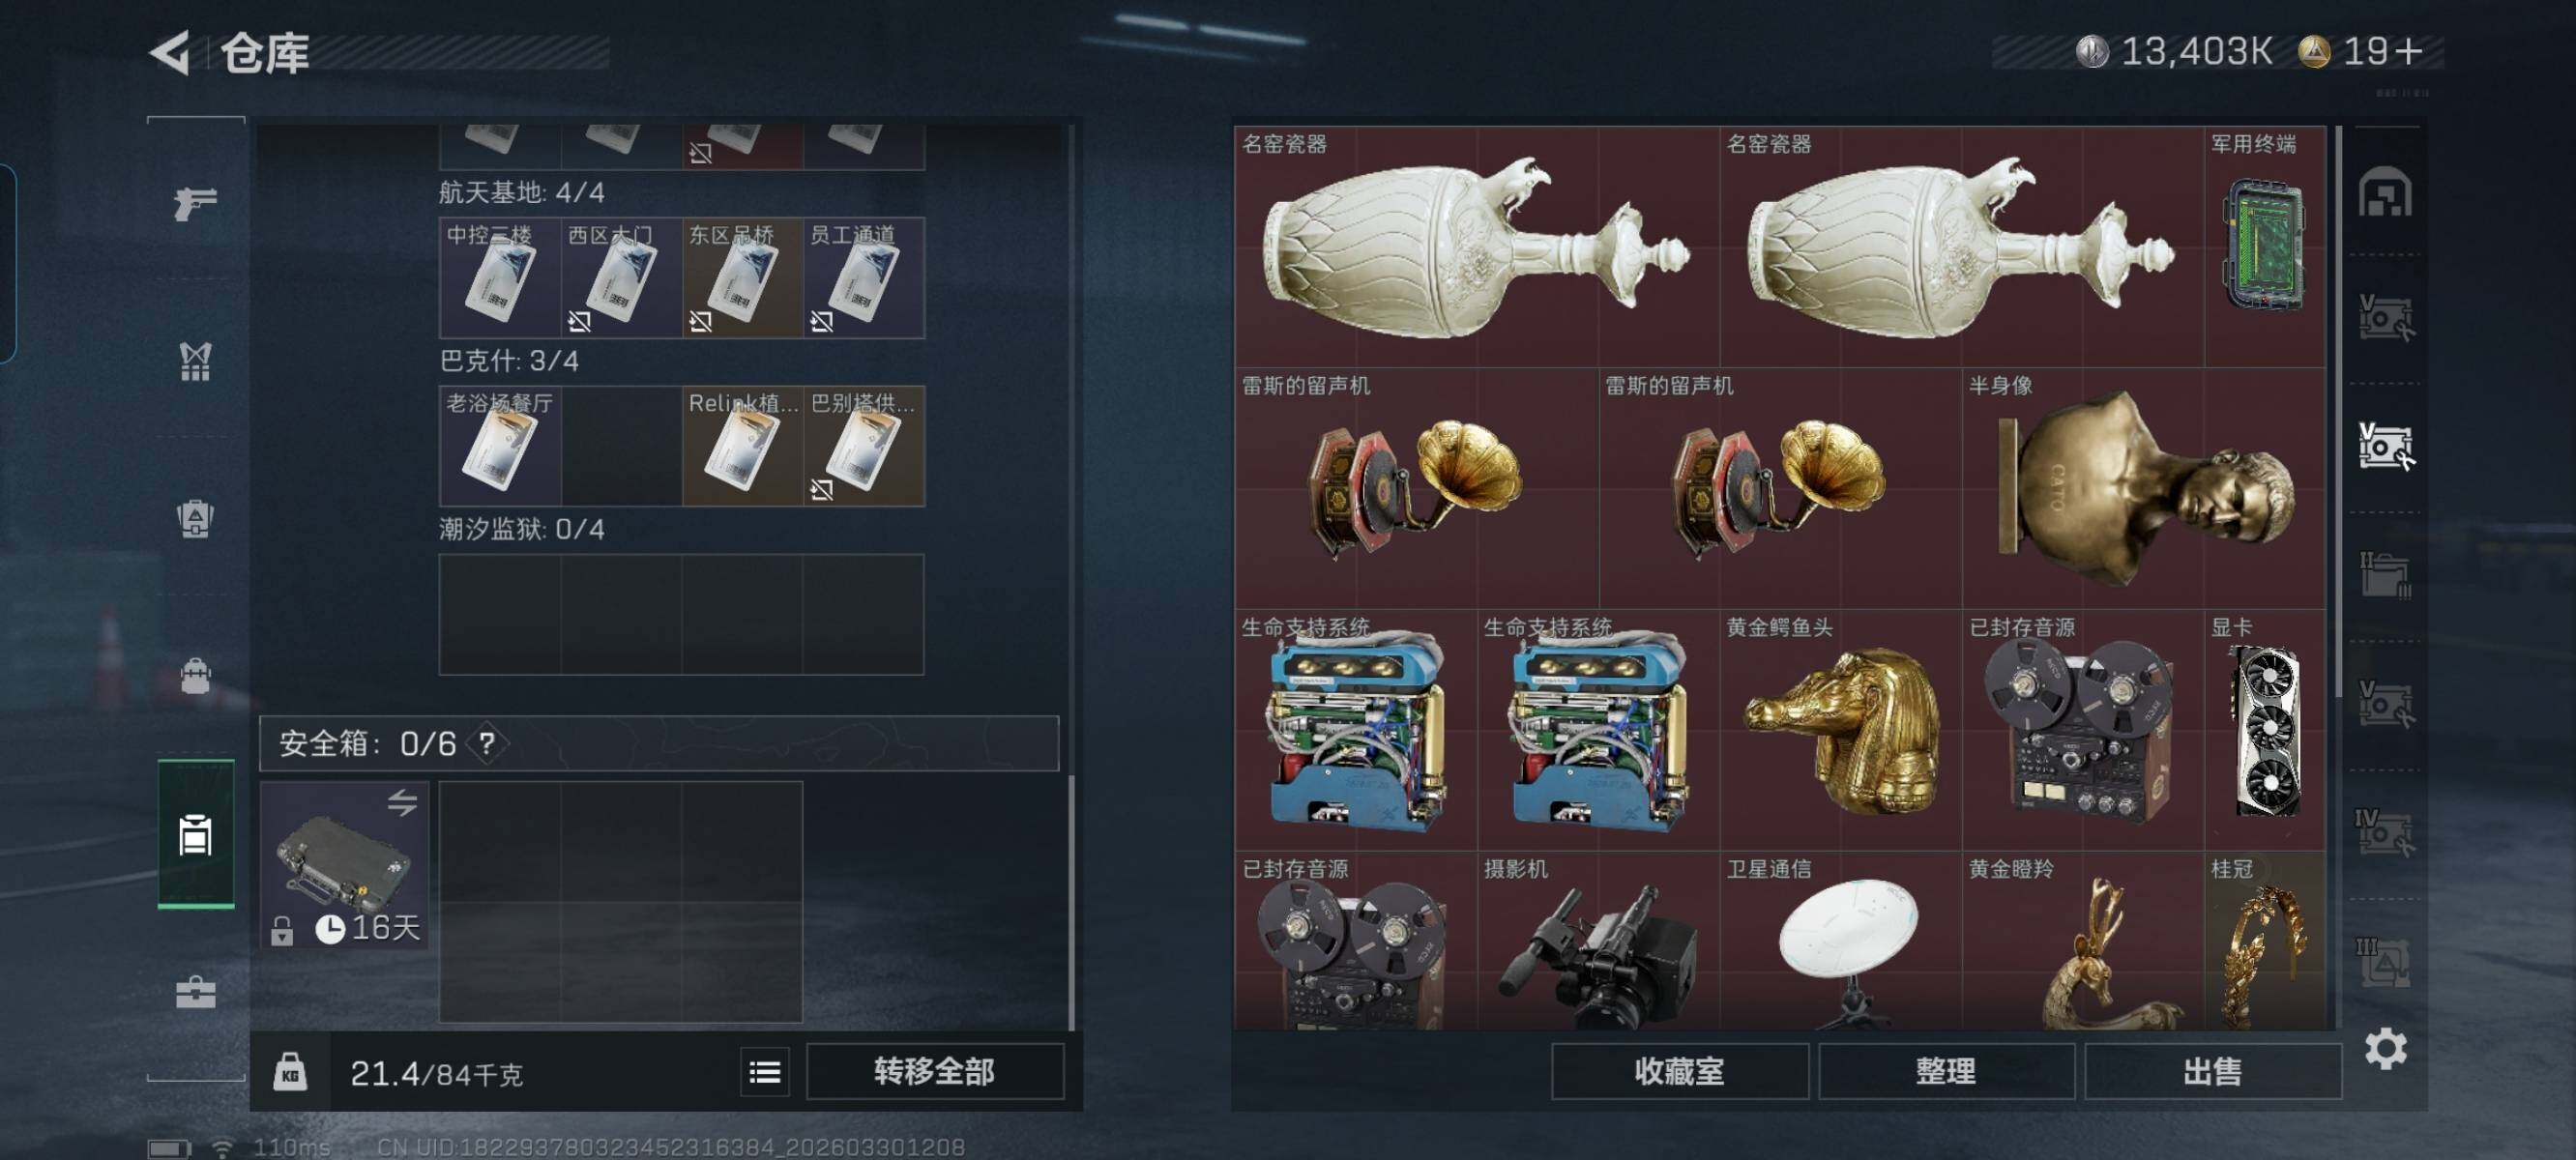Image resolution: width=2576 pixels, height=1160 pixels.
Task: Click the 整理 sort button
Action: pos(1945,1072)
